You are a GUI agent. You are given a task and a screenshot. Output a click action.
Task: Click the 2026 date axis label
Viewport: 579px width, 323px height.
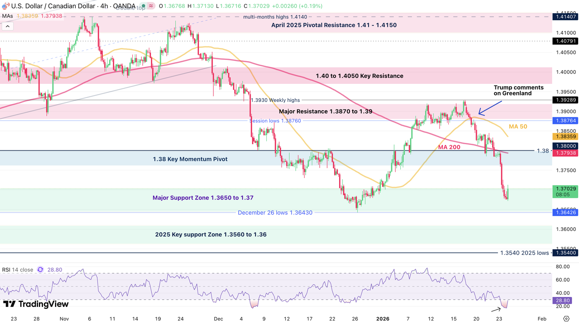point(383,319)
